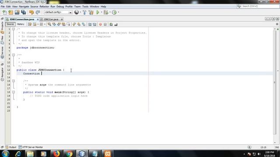Screen dimensions: 280x157
Task: Click Previous Bookmark icon
Action: point(74,24)
